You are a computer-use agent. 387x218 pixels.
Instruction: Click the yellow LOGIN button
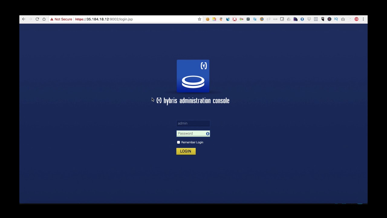point(186,151)
